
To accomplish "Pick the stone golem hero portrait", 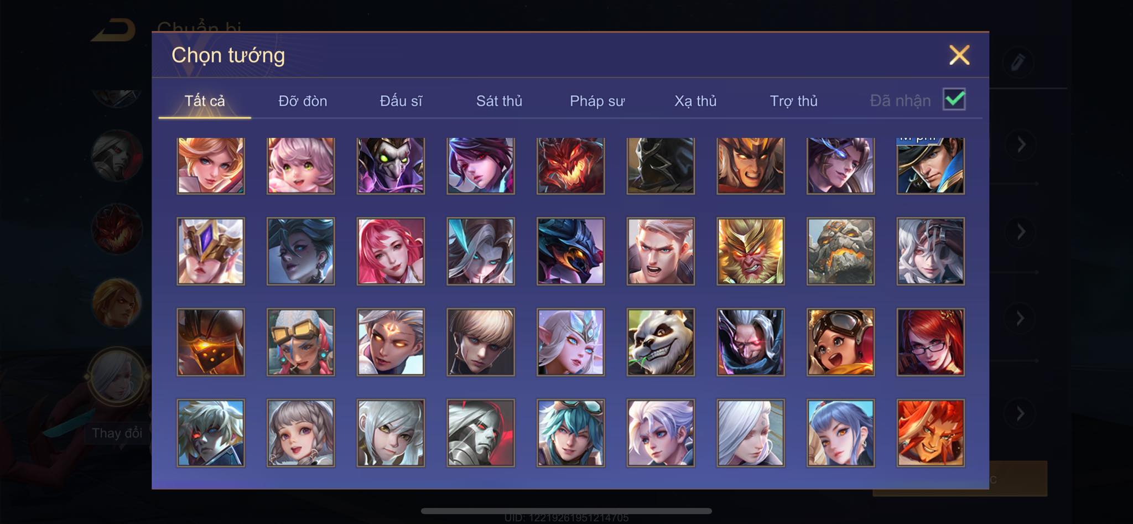I will [841, 251].
